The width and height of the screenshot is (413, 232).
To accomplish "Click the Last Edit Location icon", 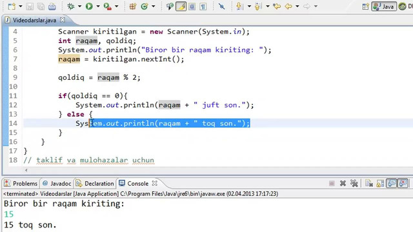I will (277, 6).
